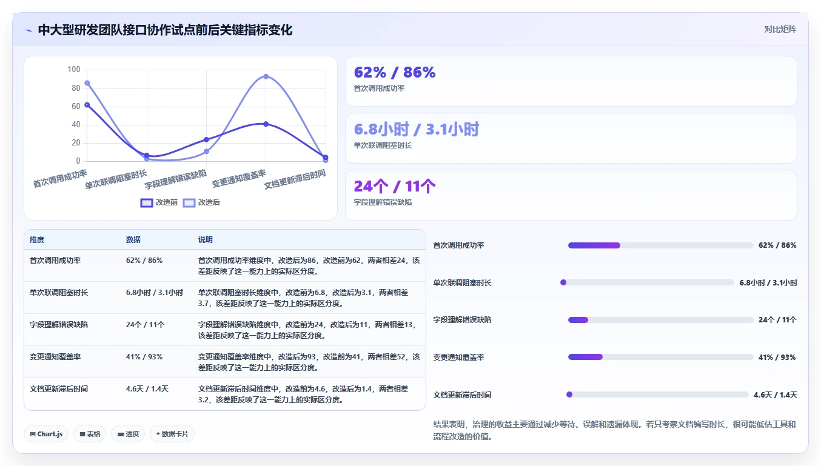Click the lightning icon beside the dashboard title
The width and height of the screenshot is (821, 466).
coord(29,30)
